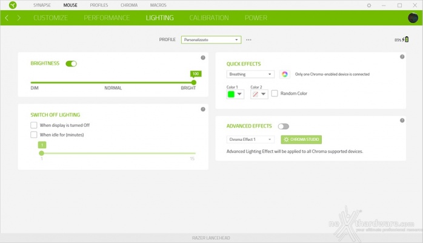Switch to the MACROS tab

coord(158,5)
